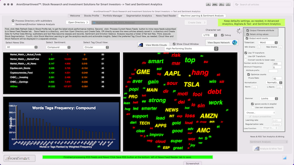This screenshot has height=165, width=294.
Task: Click the sail icon on View Words Clouds
Action: pos(141,45)
